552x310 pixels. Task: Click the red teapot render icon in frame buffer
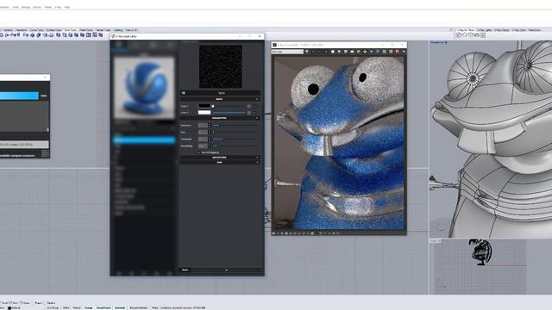click(398, 52)
